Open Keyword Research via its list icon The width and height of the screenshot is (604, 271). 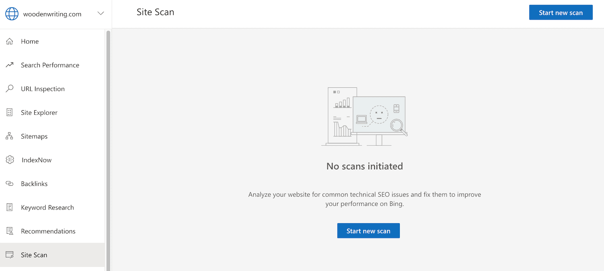(x=10, y=207)
